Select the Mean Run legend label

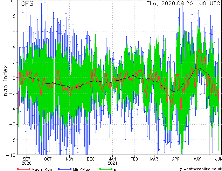(42, 169)
